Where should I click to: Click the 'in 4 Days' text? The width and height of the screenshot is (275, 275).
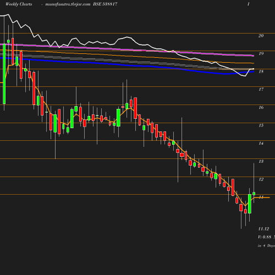(266, 246)
